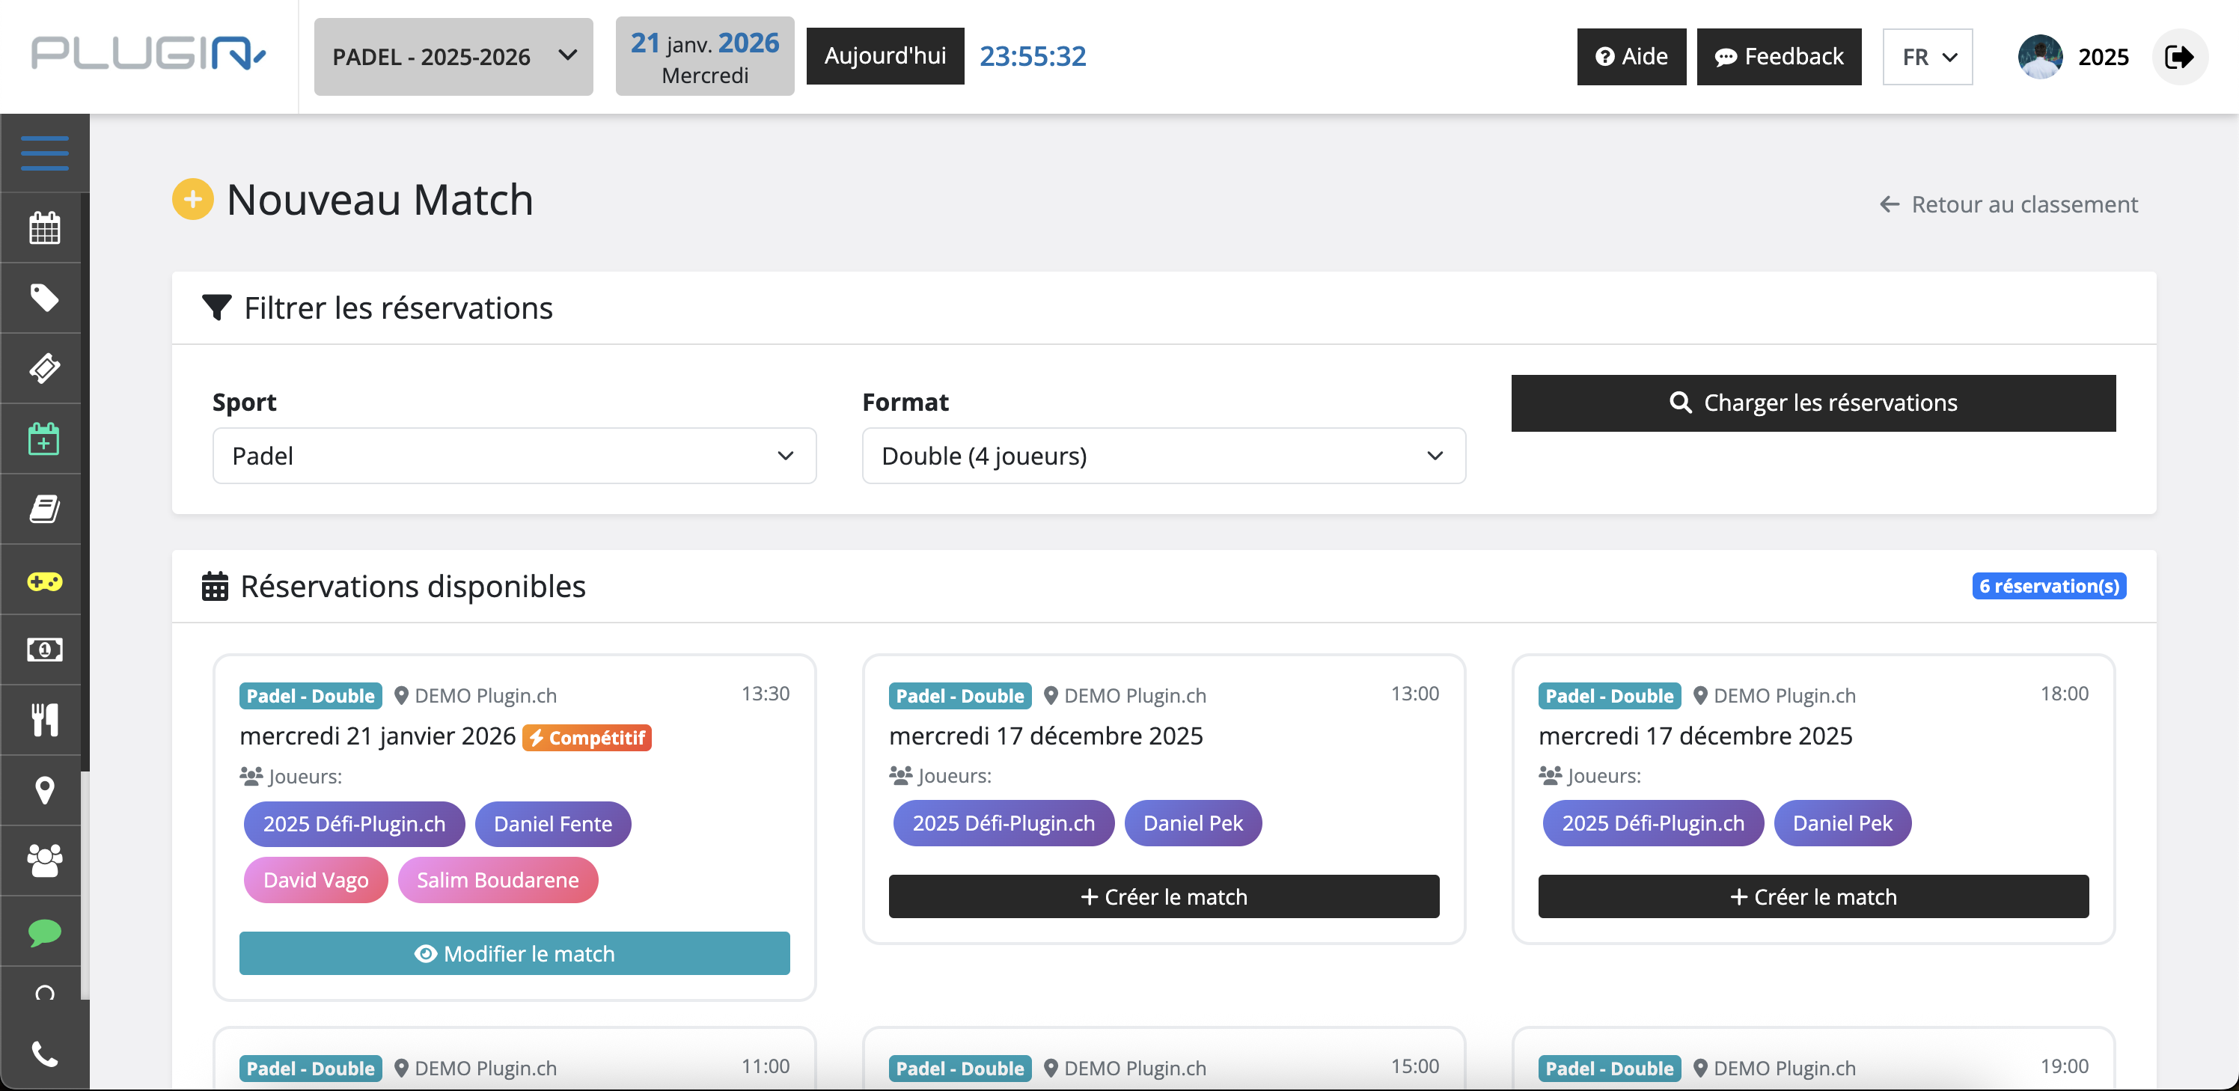
Task: Open the fork and knife restaurant icon
Action: (44, 720)
